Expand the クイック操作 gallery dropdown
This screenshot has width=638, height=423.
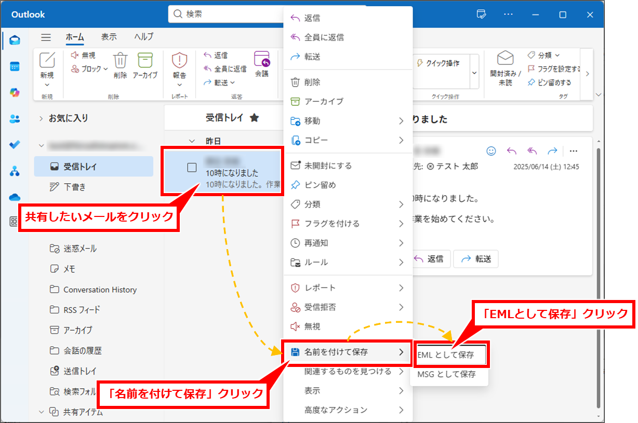click(474, 73)
